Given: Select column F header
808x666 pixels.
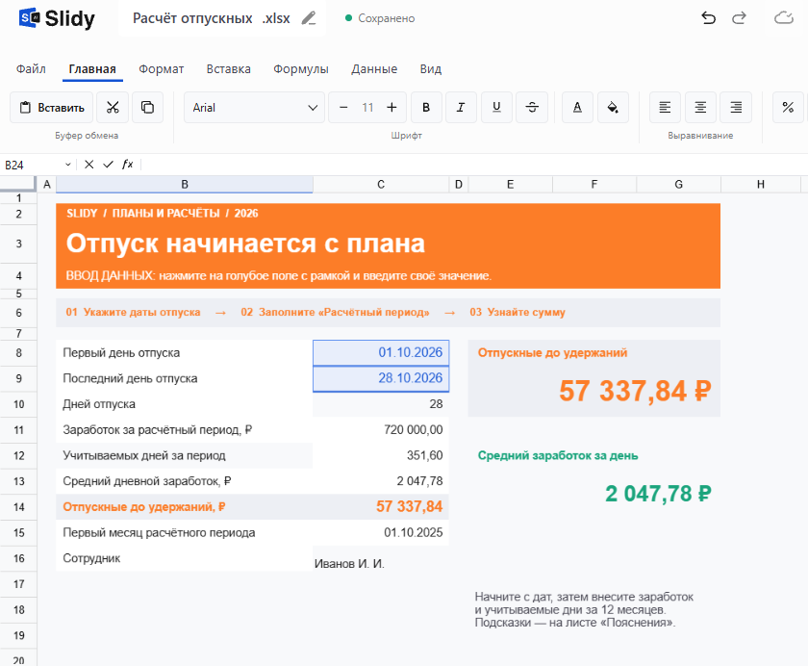Looking at the screenshot, I should click(x=594, y=185).
